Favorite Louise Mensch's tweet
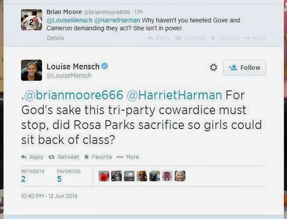287x219 pixels. pyautogui.click(x=98, y=157)
